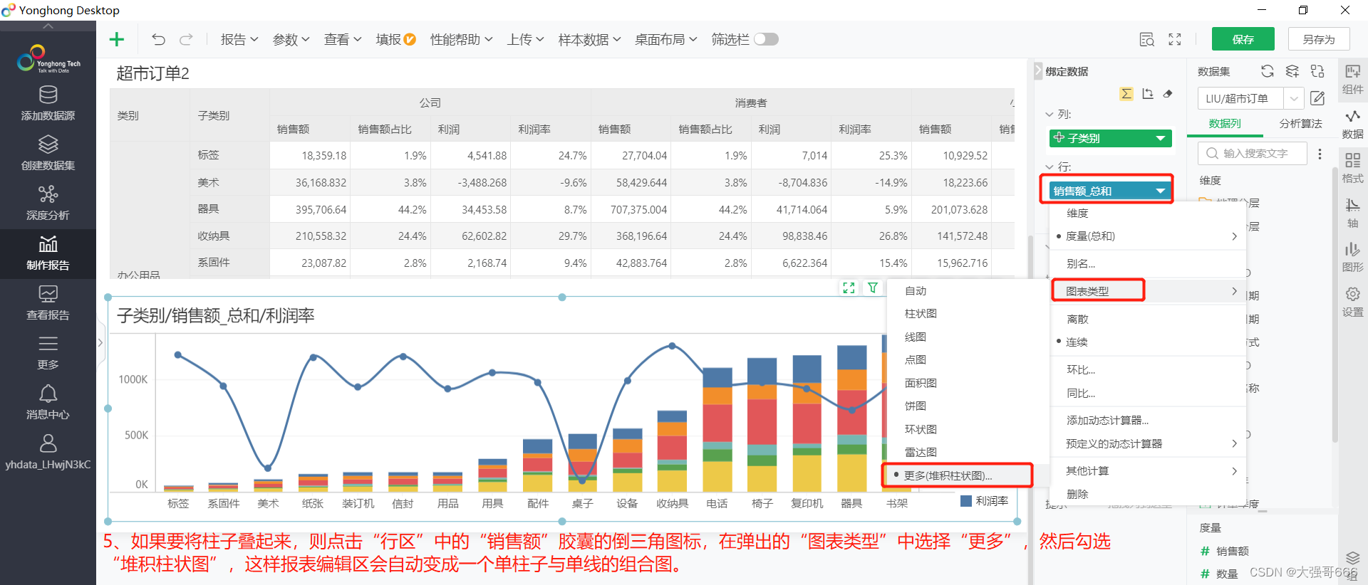Viewport: 1368px width, 585px height.
Task: Click the green plus add-component icon
Action: [117, 39]
